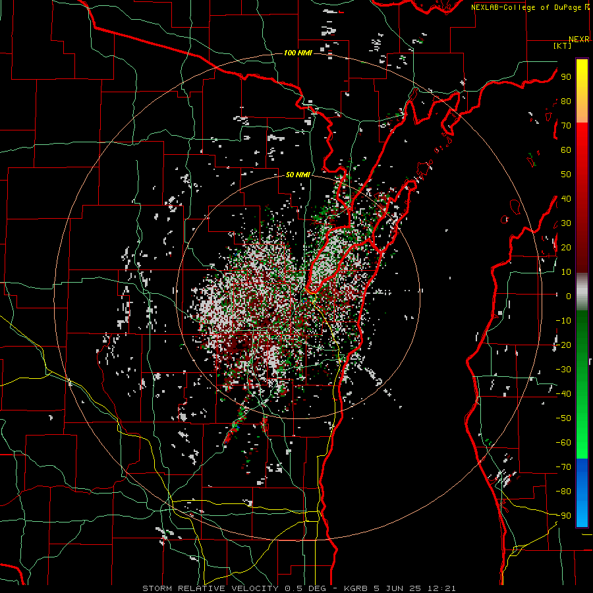Click the -80 value on velocity scale
This screenshot has height=593, width=593.
(563, 492)
